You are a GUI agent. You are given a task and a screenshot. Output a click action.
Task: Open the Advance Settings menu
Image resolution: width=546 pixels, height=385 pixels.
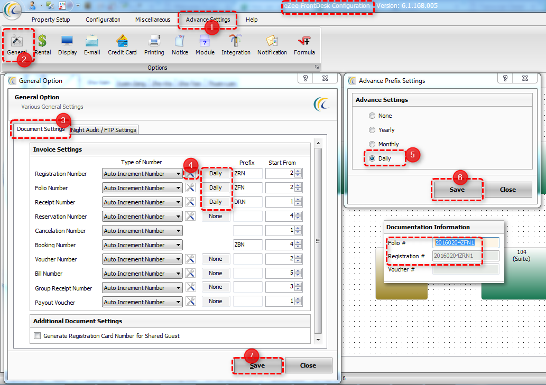pyautogui.click(x=208, y=20)
